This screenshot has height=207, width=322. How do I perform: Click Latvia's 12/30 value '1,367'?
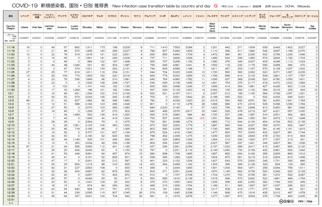[x=226, y=196]
